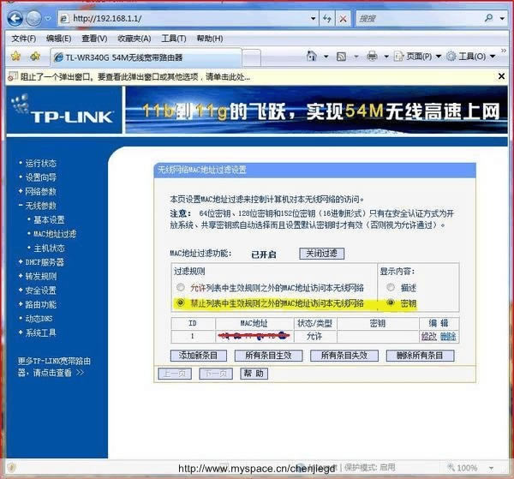Select the TL-WR340G 54M无线宽带路由器 tab
Screen dimensions: 514x479
click(146, 57)
